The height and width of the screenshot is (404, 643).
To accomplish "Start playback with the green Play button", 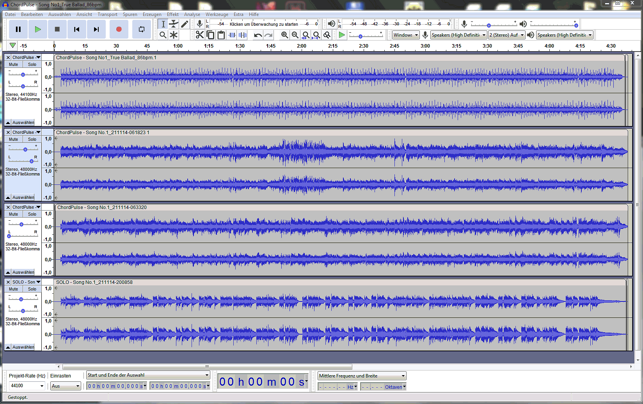I will (38, 29).
